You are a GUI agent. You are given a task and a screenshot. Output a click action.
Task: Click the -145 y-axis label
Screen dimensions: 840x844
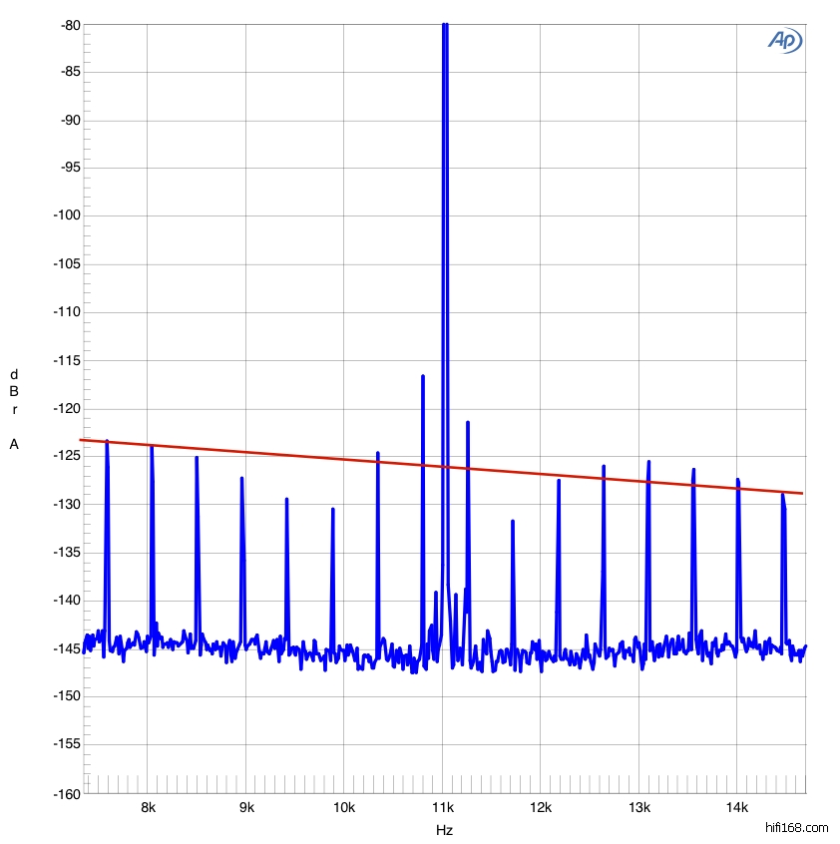click(65, 649)
